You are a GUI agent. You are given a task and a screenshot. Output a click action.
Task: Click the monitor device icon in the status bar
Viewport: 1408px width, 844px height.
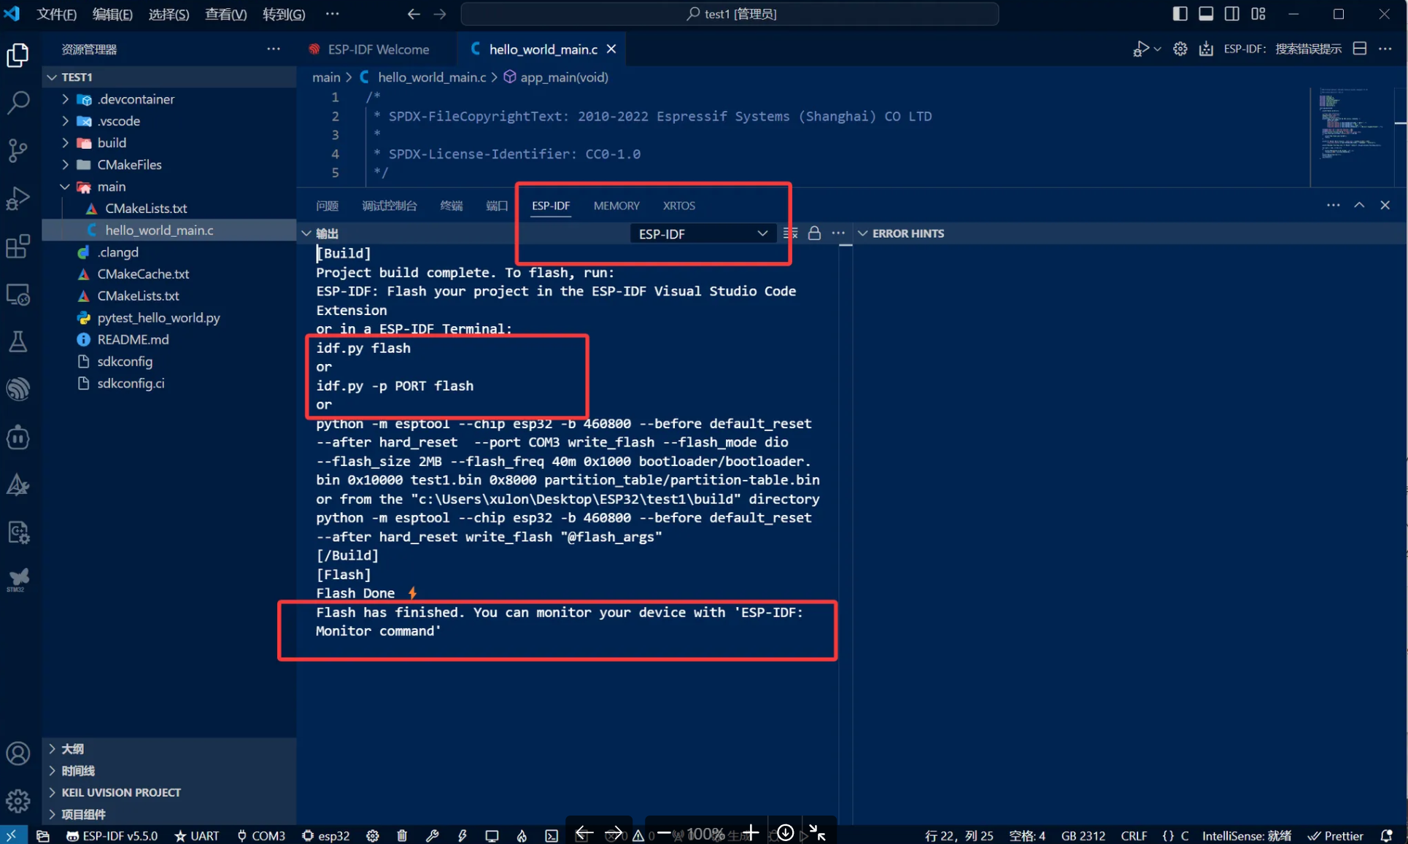click(x=492, y=835)
